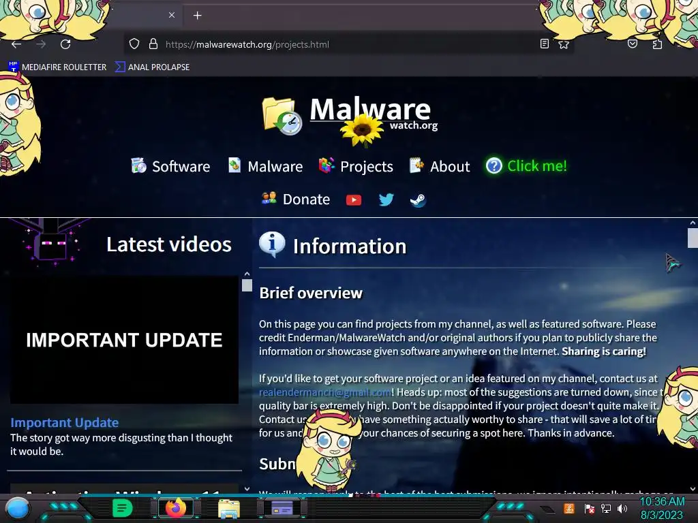Click the address bar URL field
This screenshot has height=523, width=698.
click(350, 44)
